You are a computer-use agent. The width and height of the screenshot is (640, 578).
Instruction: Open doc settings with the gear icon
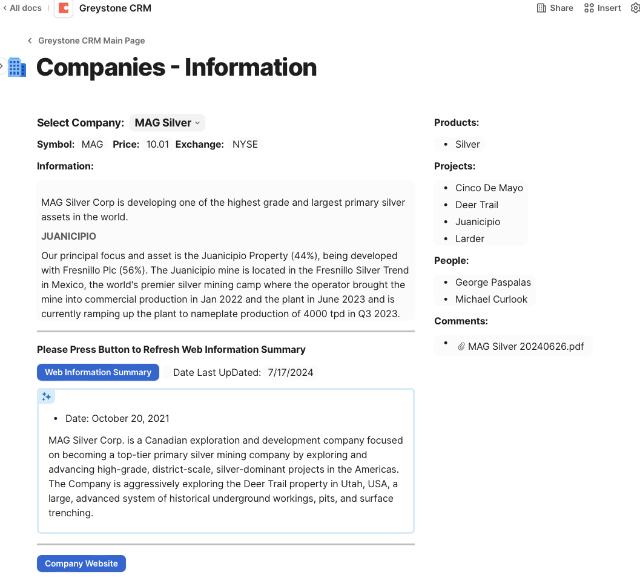click(635, 8)
